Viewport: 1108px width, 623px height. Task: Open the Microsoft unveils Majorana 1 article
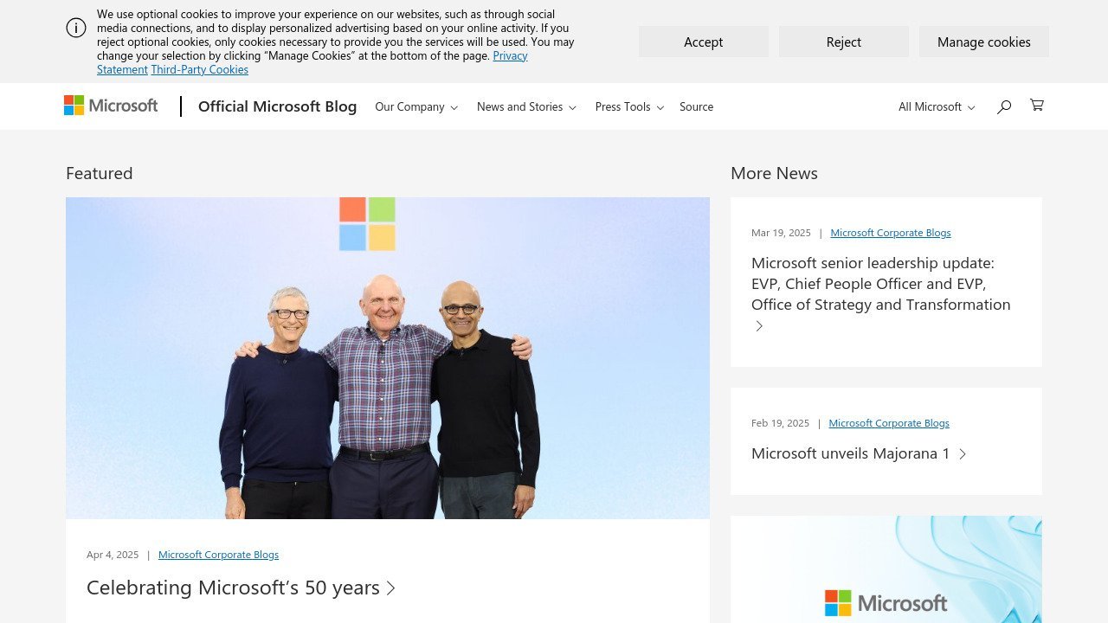click(x=850, y=453)
